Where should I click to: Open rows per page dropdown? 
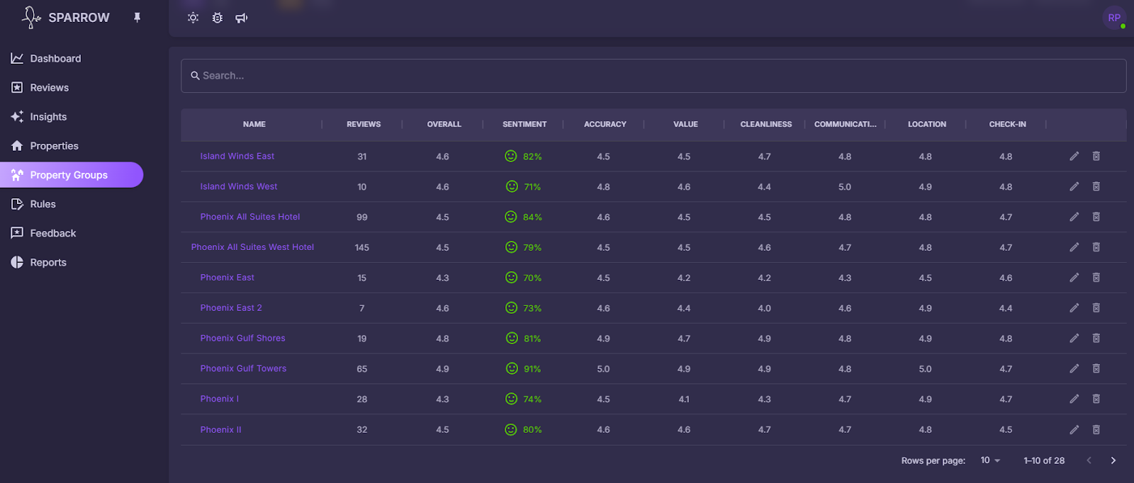pos(990,460)
